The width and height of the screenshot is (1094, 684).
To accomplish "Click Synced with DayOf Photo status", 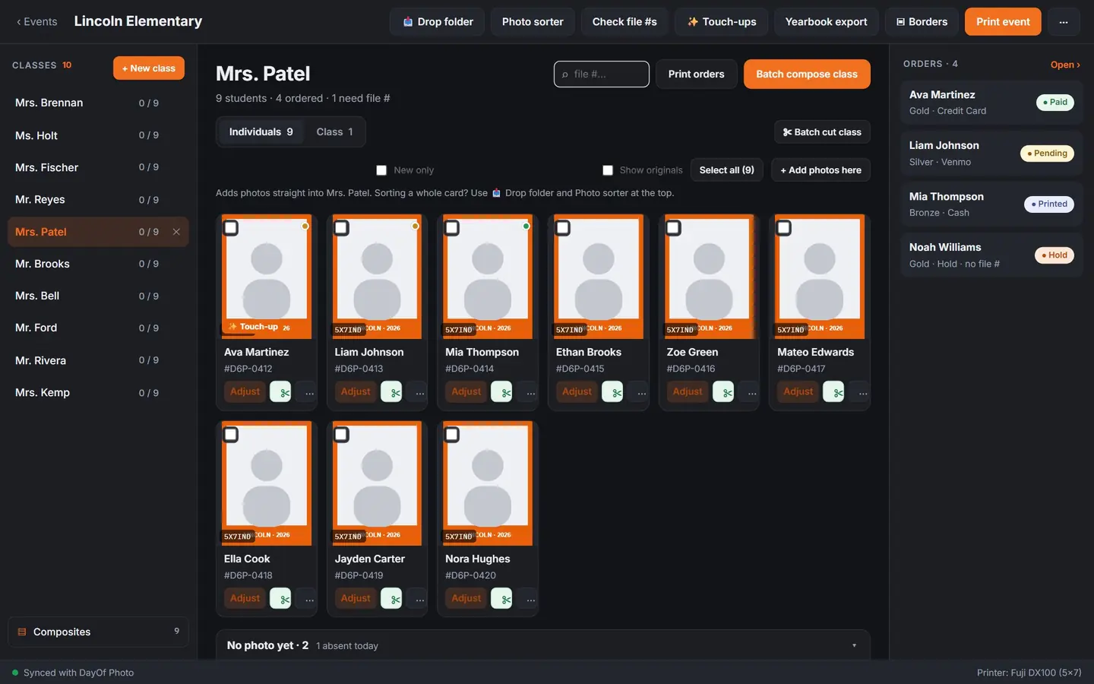I will [x=73, y=673].
